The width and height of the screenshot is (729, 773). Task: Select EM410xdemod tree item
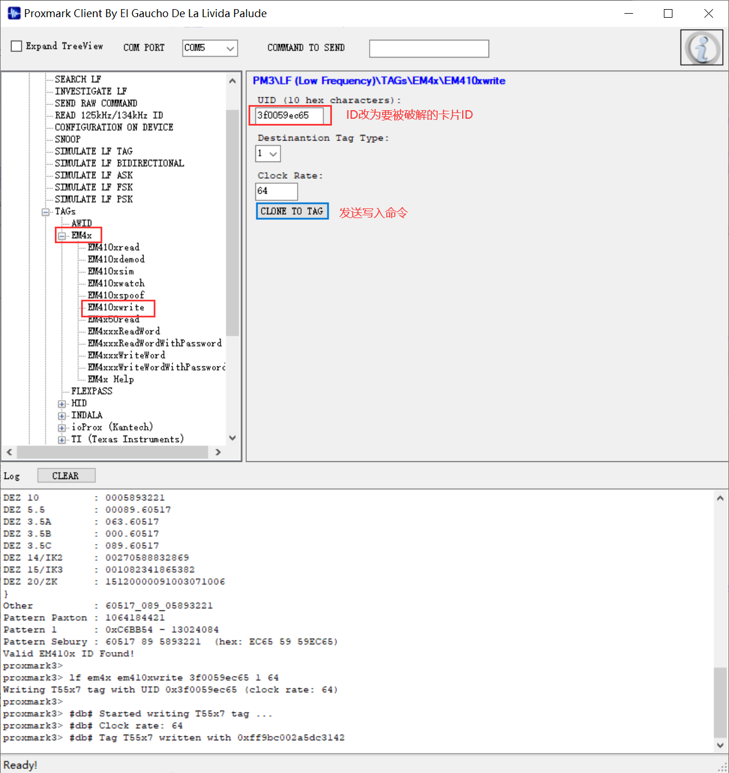point(116,259)
